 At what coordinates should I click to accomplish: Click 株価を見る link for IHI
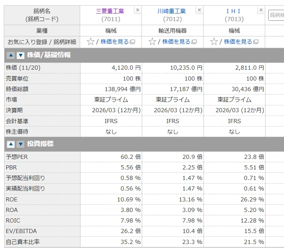[238, 42]
